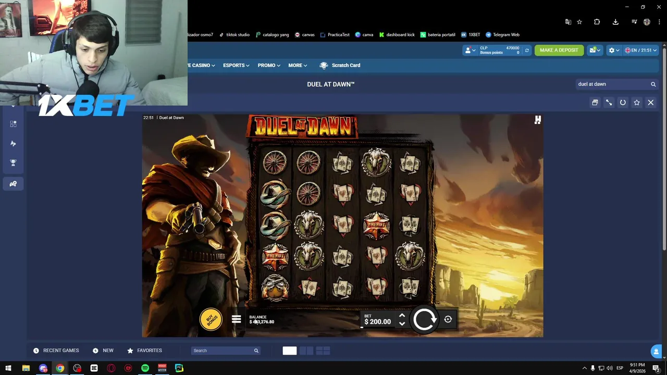Spin the Duel at Dawn reels
This screenshot has height=375, width=667.
pyautogui.click(x=424, y=319)
